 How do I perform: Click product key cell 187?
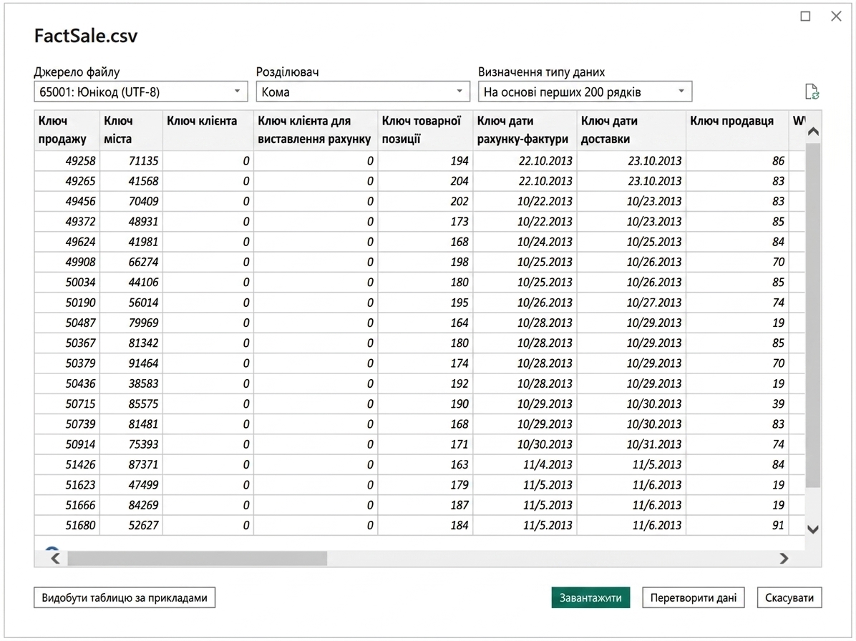(x=425, y=504)
